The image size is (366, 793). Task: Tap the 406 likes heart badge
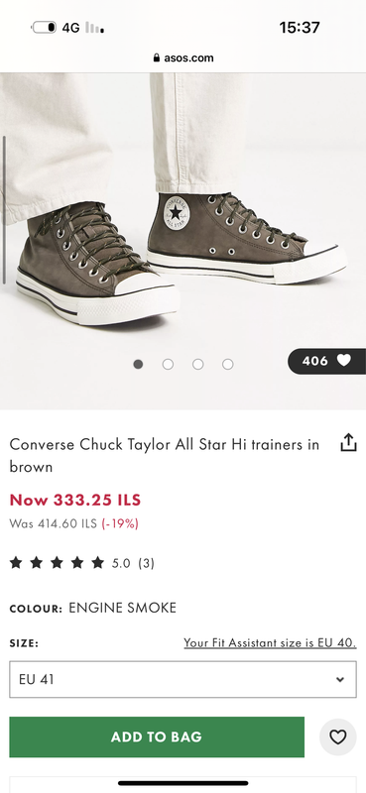(326, 361)
